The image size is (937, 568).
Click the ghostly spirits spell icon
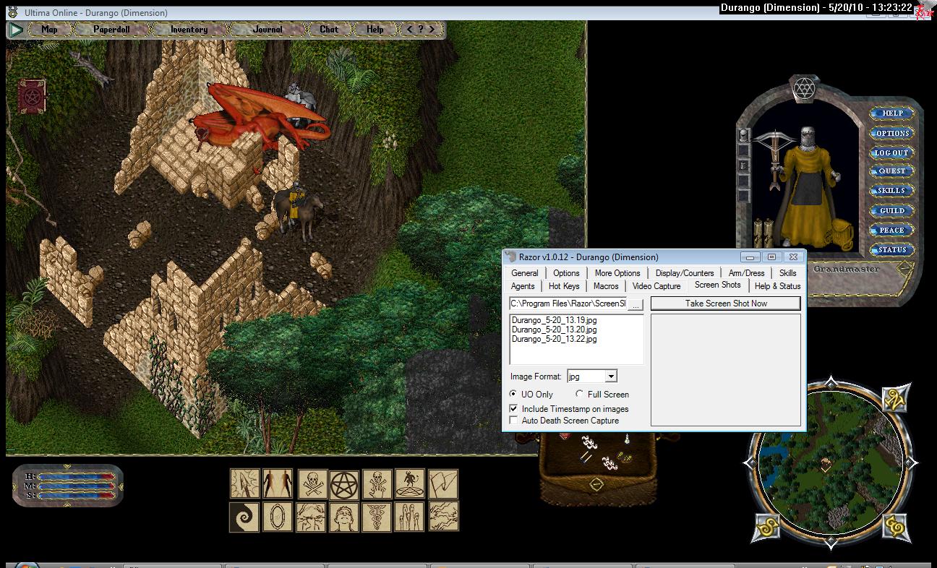(x=411, y=517)
